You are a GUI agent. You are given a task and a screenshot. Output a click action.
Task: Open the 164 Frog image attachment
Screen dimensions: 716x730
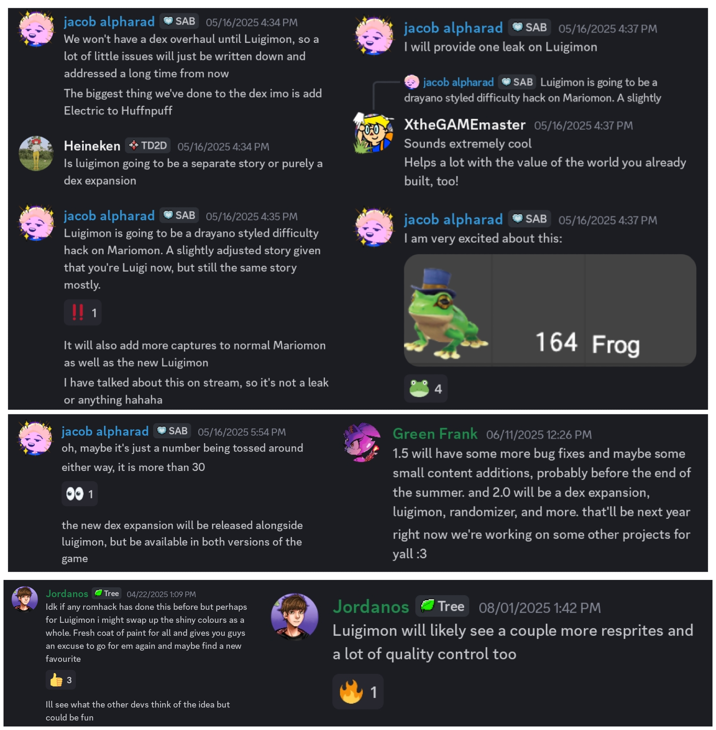tap(550, 310)
